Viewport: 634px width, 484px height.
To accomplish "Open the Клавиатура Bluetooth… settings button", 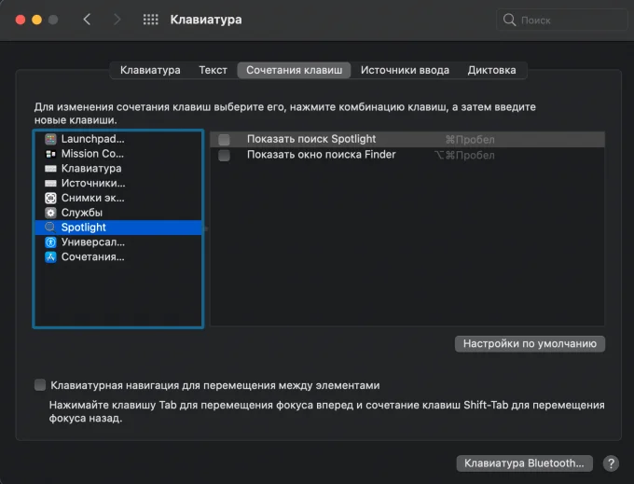I will tap(524, 463).
